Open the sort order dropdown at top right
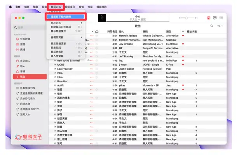The width and height of the screenshot is (237, 155). point(220,26)
